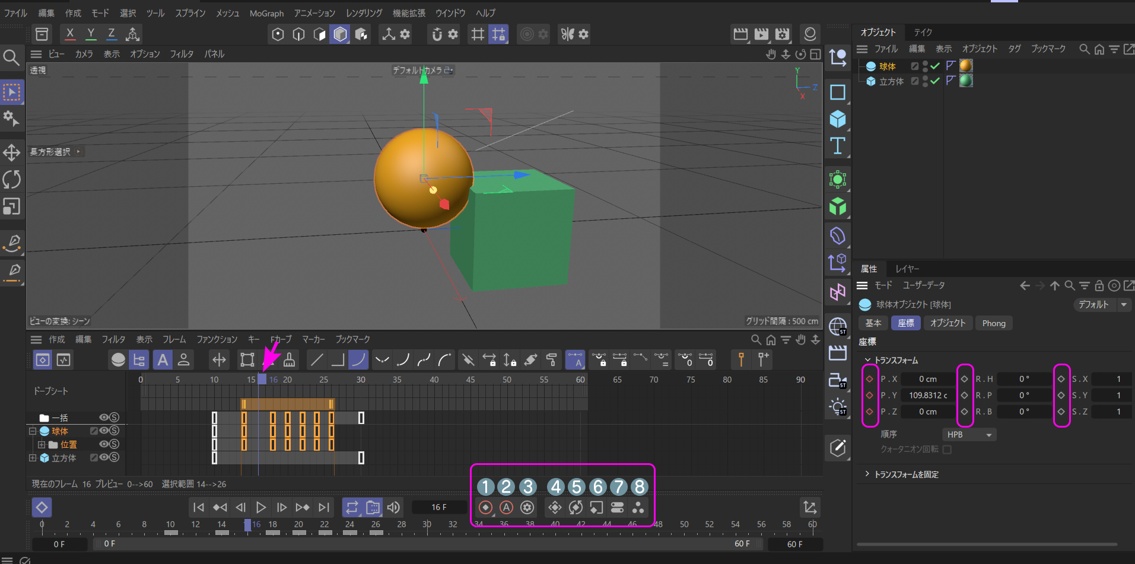Select the Rotate tool in left toolbar

[x=12, y=179]
